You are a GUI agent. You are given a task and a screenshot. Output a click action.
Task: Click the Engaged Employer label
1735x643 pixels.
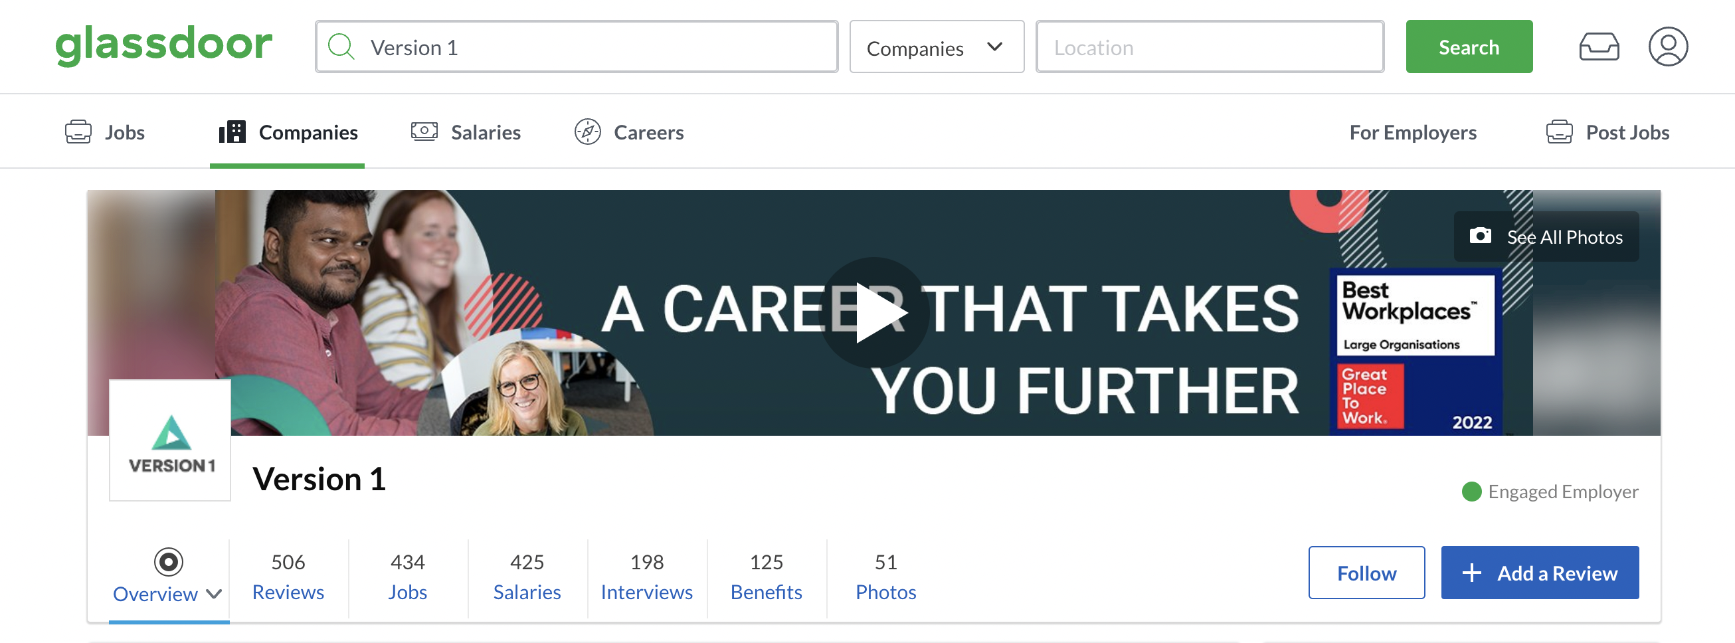click(1562, 492)
